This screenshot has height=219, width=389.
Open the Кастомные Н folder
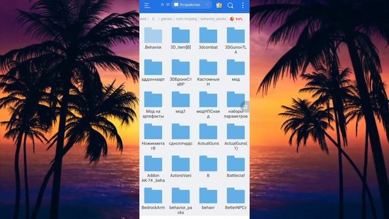[208, 72]
